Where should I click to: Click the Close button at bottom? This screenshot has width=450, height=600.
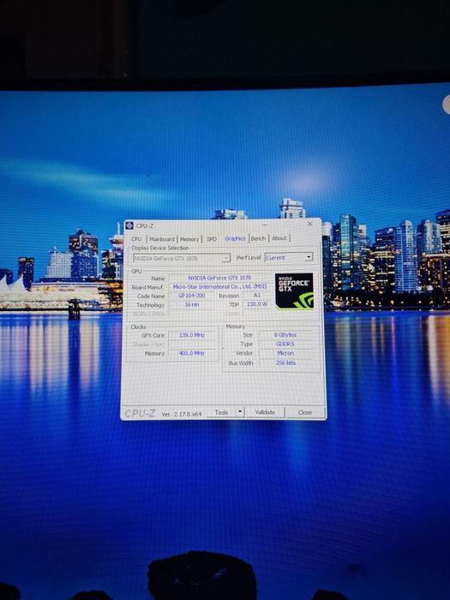point(305,412)
